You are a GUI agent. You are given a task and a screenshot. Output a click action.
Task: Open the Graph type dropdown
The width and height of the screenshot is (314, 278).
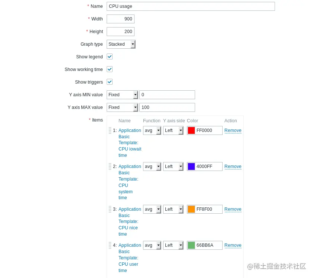(x=121, y=44)
